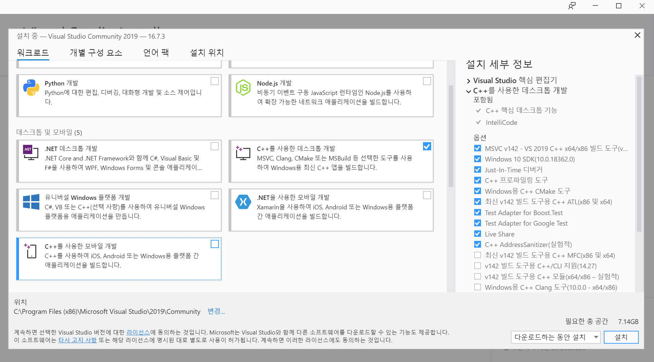The width and height of the screenshot is (654, 362).
Task: Click C++ 핵심 데스크톱 기능 included item
Action: click(x=521, y=110)
